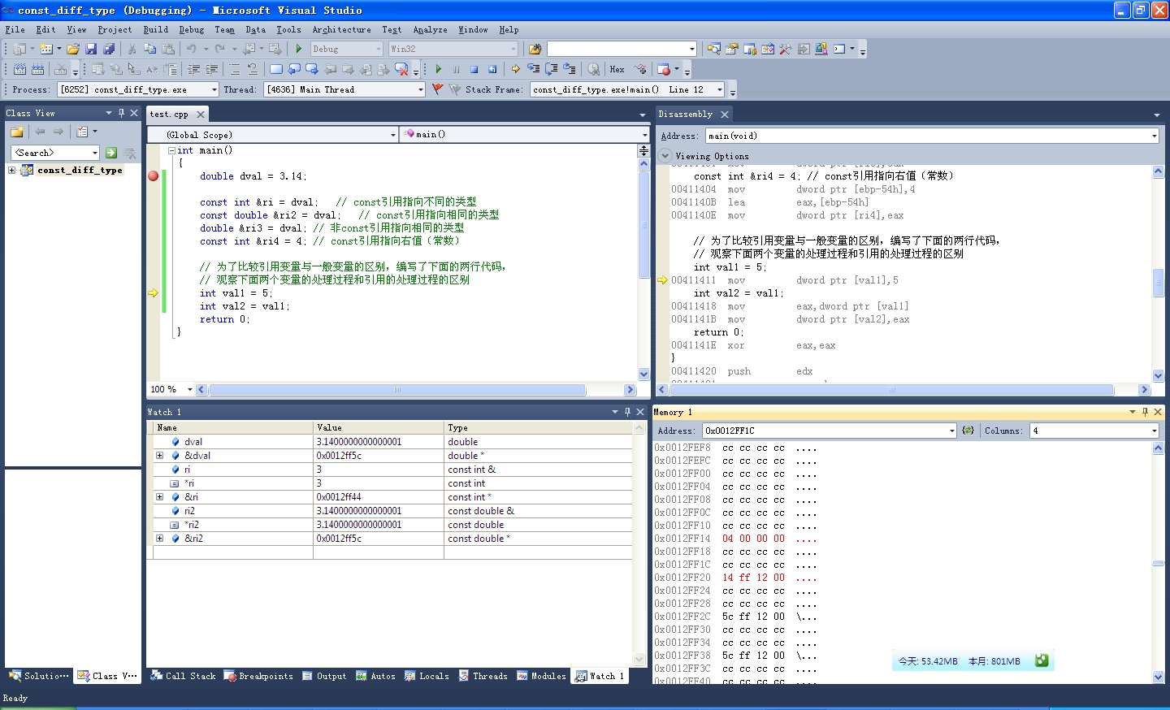The image size is (1170, 710).
Task: Toggle Hex display mode
Action: coord(617,69)
